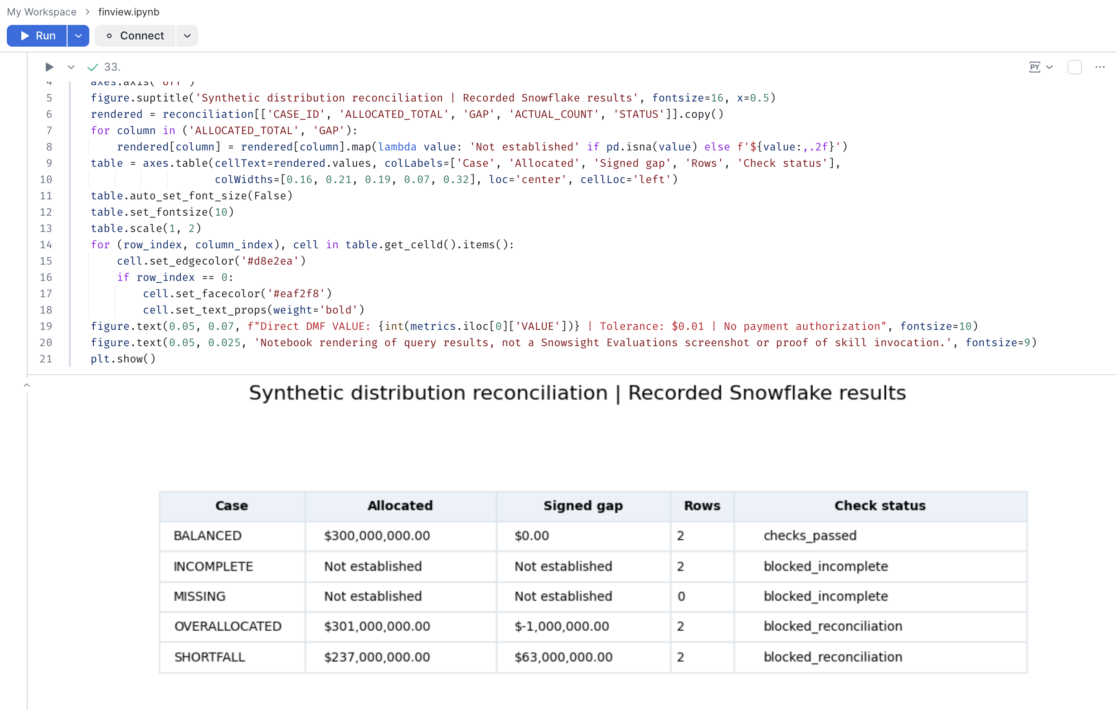The height and width of the screenshot is (710, 1116).
Task: Click the 'Check status' column header
Action: click(x=880, y=506)
